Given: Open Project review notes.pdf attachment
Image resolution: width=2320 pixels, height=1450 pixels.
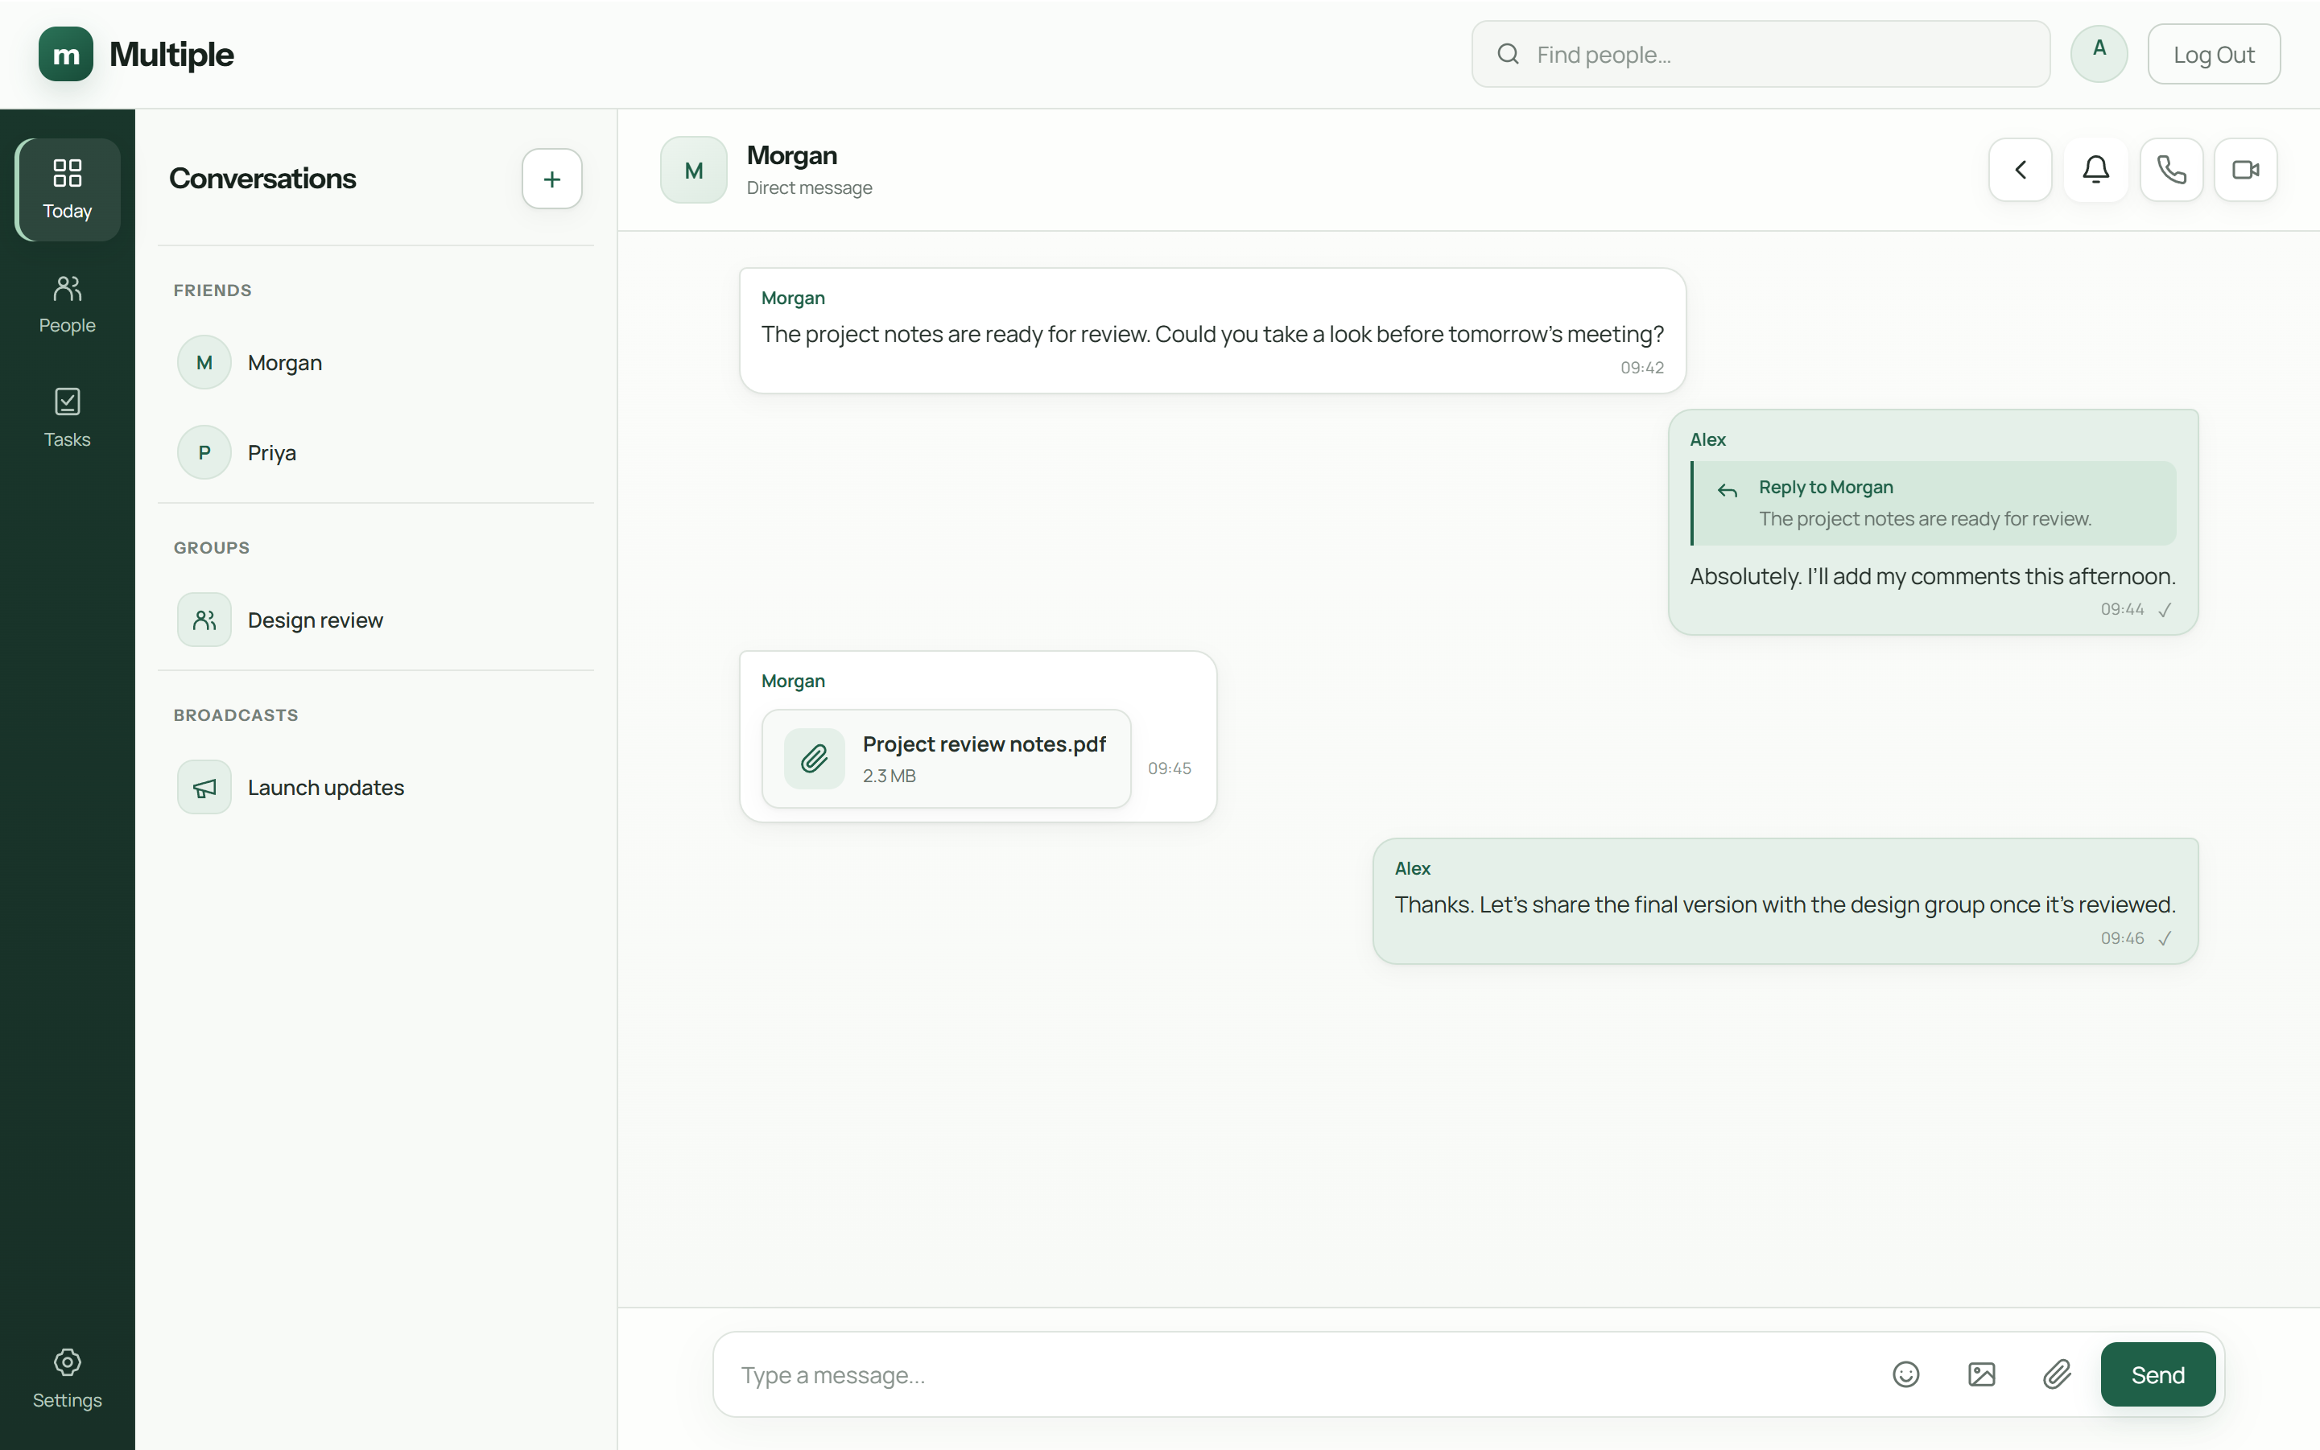Looking at the screenshot, I should (x=946, y=759).
